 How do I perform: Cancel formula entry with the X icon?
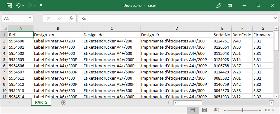48,18
